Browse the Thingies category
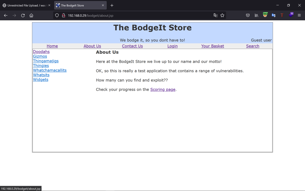This screenshot has height=191, width=305. [x=41, y=66]
